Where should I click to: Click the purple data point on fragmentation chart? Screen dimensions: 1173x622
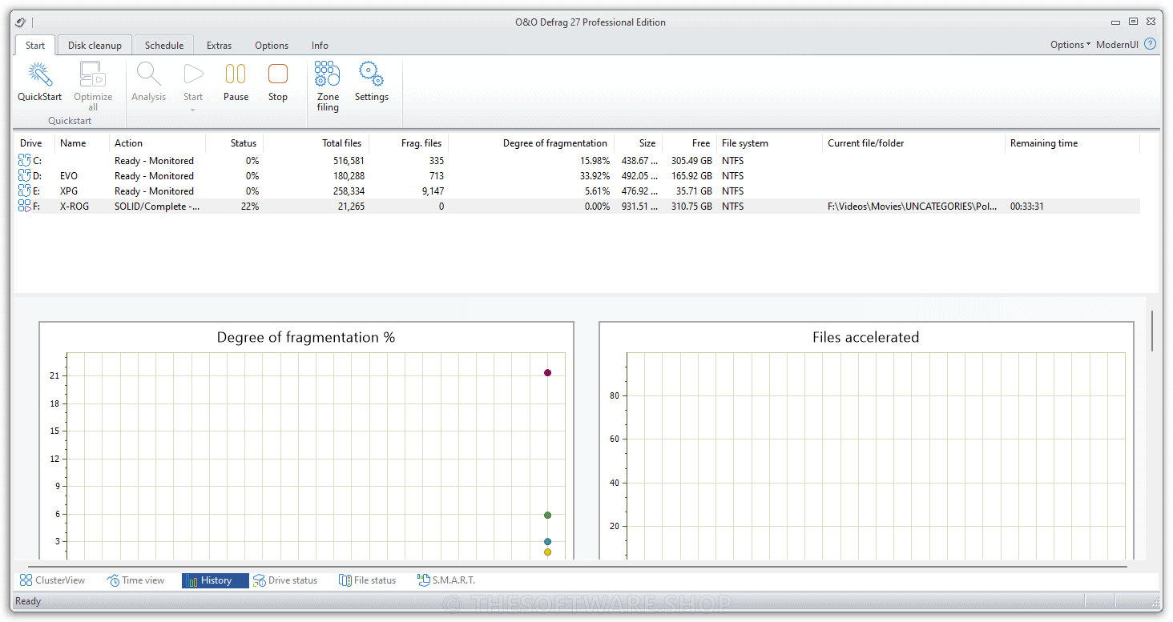pos(547,373)
